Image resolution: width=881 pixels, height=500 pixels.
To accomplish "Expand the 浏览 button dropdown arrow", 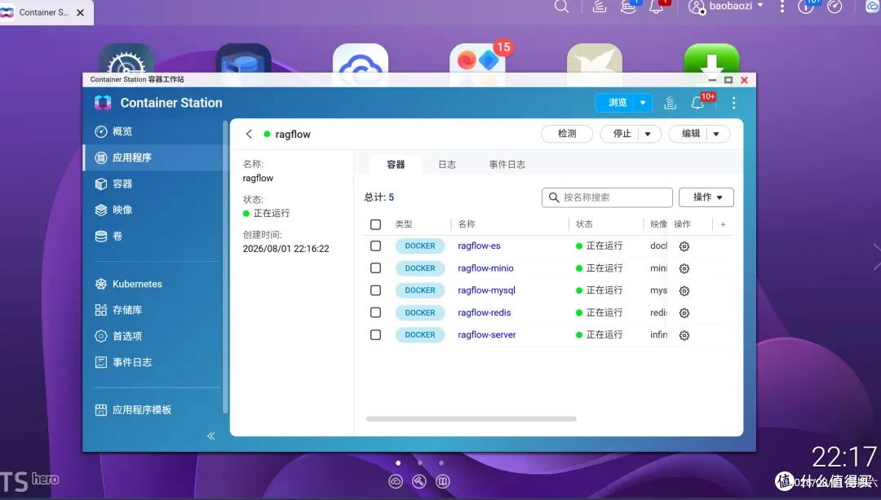I will click(x=643, y=103).
